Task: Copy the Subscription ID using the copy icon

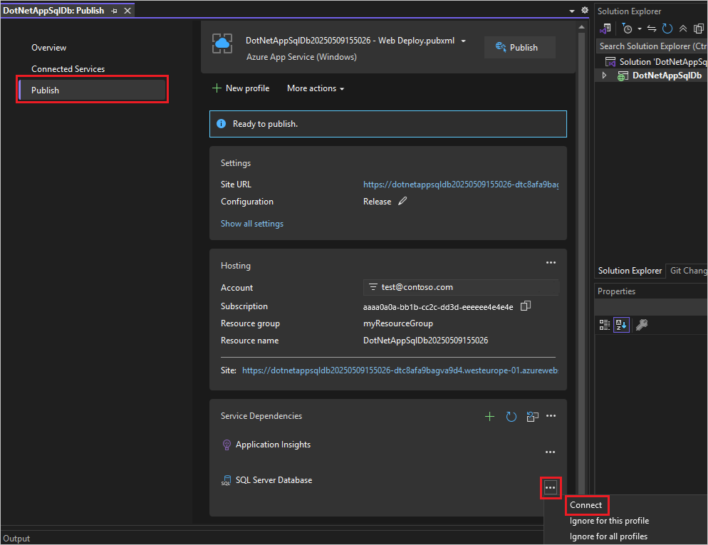Action: point(525,306)
